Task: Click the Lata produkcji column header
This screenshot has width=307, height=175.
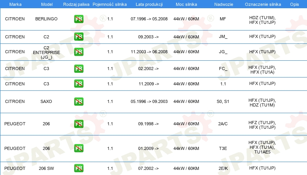Action: (149, 4)
